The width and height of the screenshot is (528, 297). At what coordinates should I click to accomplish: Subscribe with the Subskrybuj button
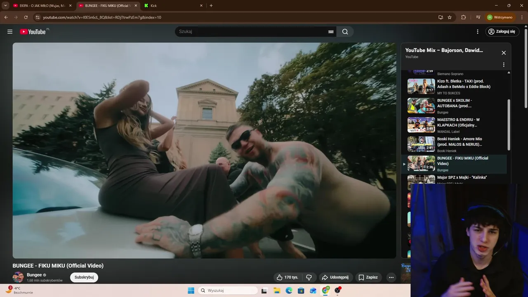pos(84,277)
